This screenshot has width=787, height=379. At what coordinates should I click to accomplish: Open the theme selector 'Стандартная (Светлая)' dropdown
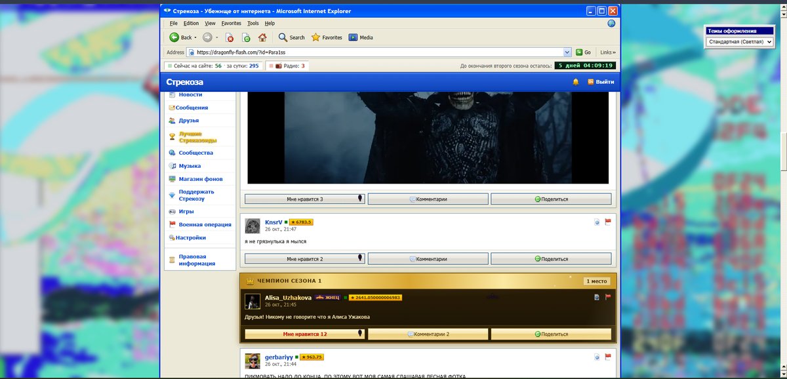(739, 42)
